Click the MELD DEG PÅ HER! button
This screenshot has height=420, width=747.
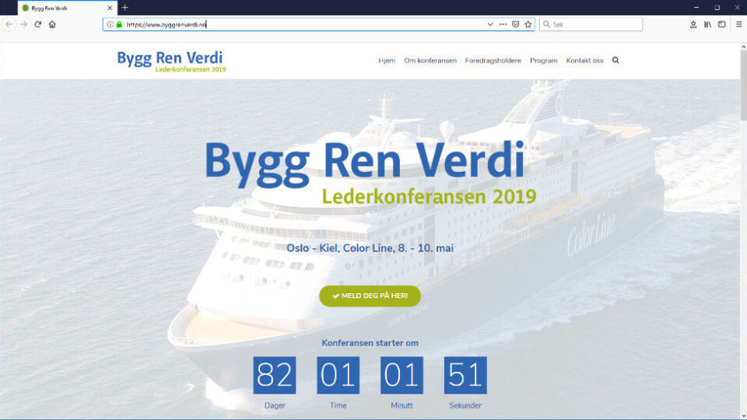[370, 296]
